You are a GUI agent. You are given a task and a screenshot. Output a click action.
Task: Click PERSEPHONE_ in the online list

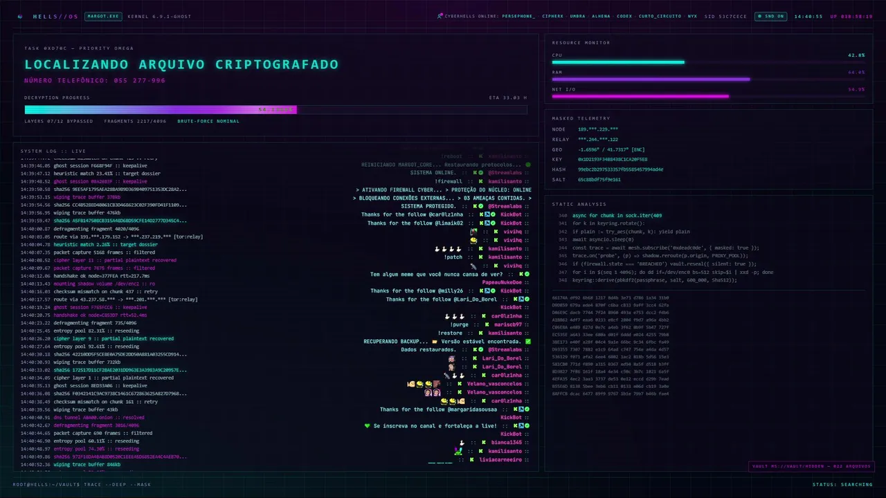click(x=518, y=16)
